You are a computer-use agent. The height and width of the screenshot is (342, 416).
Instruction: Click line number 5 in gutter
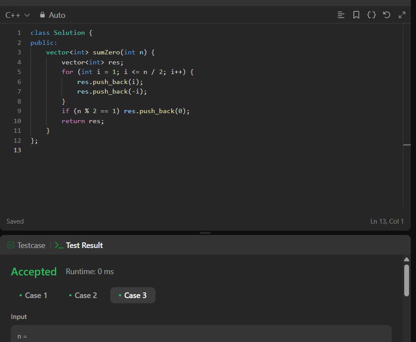[x=19, y=72]
